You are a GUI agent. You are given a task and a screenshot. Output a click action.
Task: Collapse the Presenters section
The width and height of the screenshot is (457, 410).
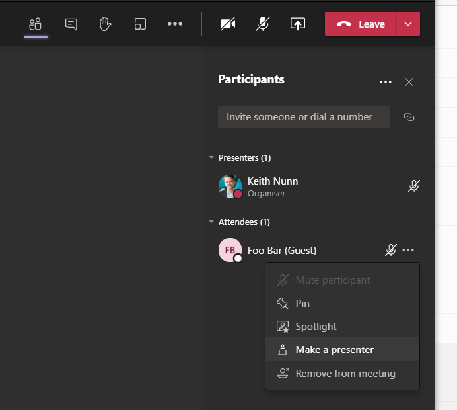coord(211,157)
